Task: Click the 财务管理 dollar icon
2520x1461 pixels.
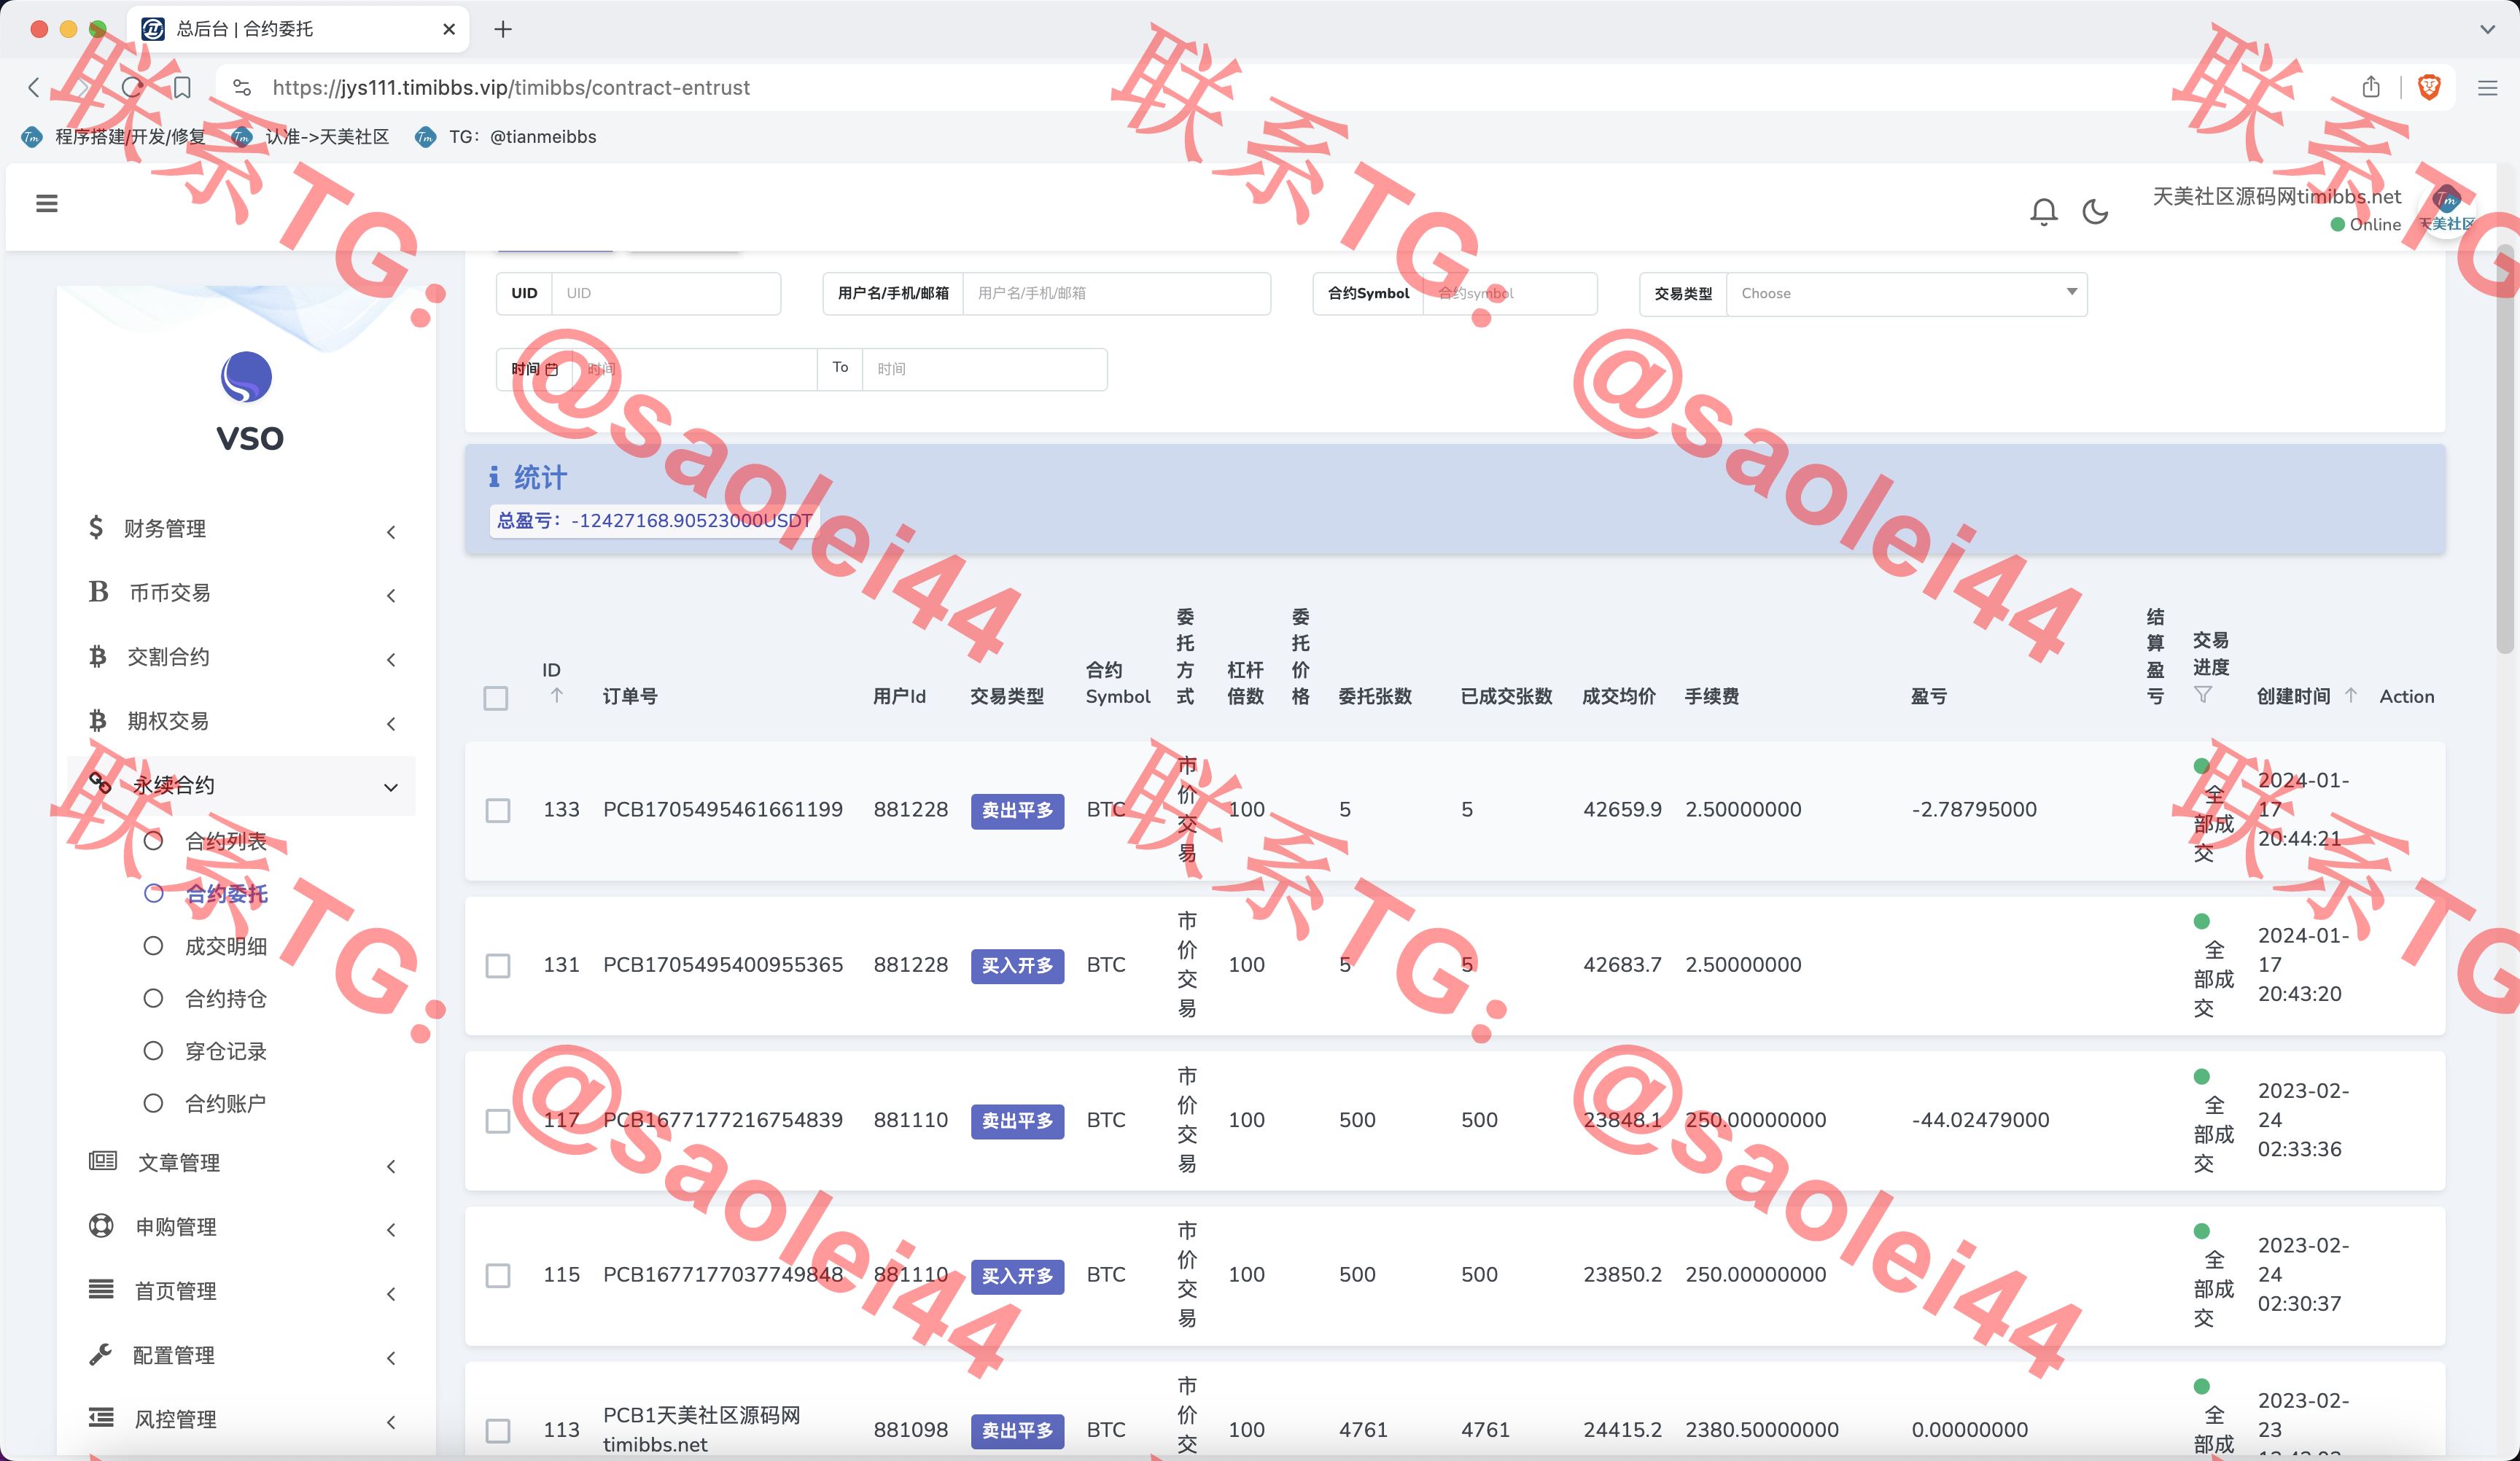Action: tap(96, 527)
